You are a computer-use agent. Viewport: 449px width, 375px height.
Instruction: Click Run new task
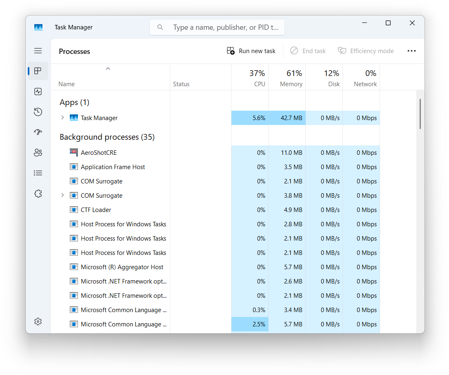point(251,51)
